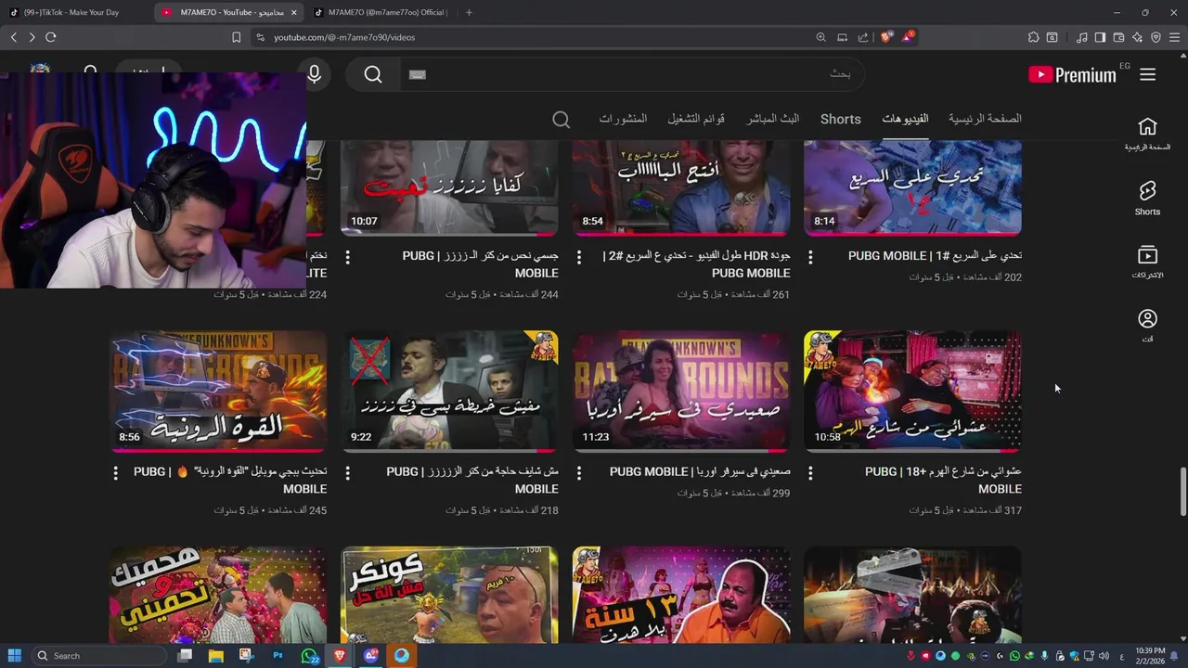The width and height of the screenshot is (1188, 668).
Task: Switch to the الفيديوهات tab
Action: tap(905, 119)
